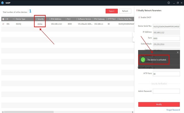Click the red Modify button

[x=159, y=104]
